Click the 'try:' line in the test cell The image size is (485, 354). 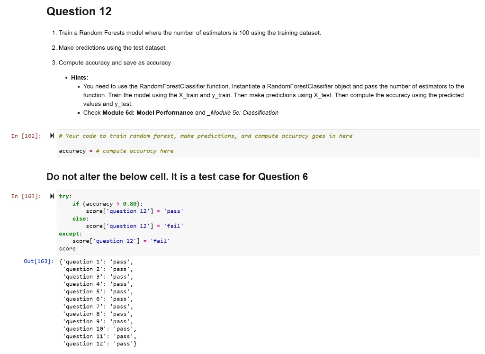(x=65, y=196)
